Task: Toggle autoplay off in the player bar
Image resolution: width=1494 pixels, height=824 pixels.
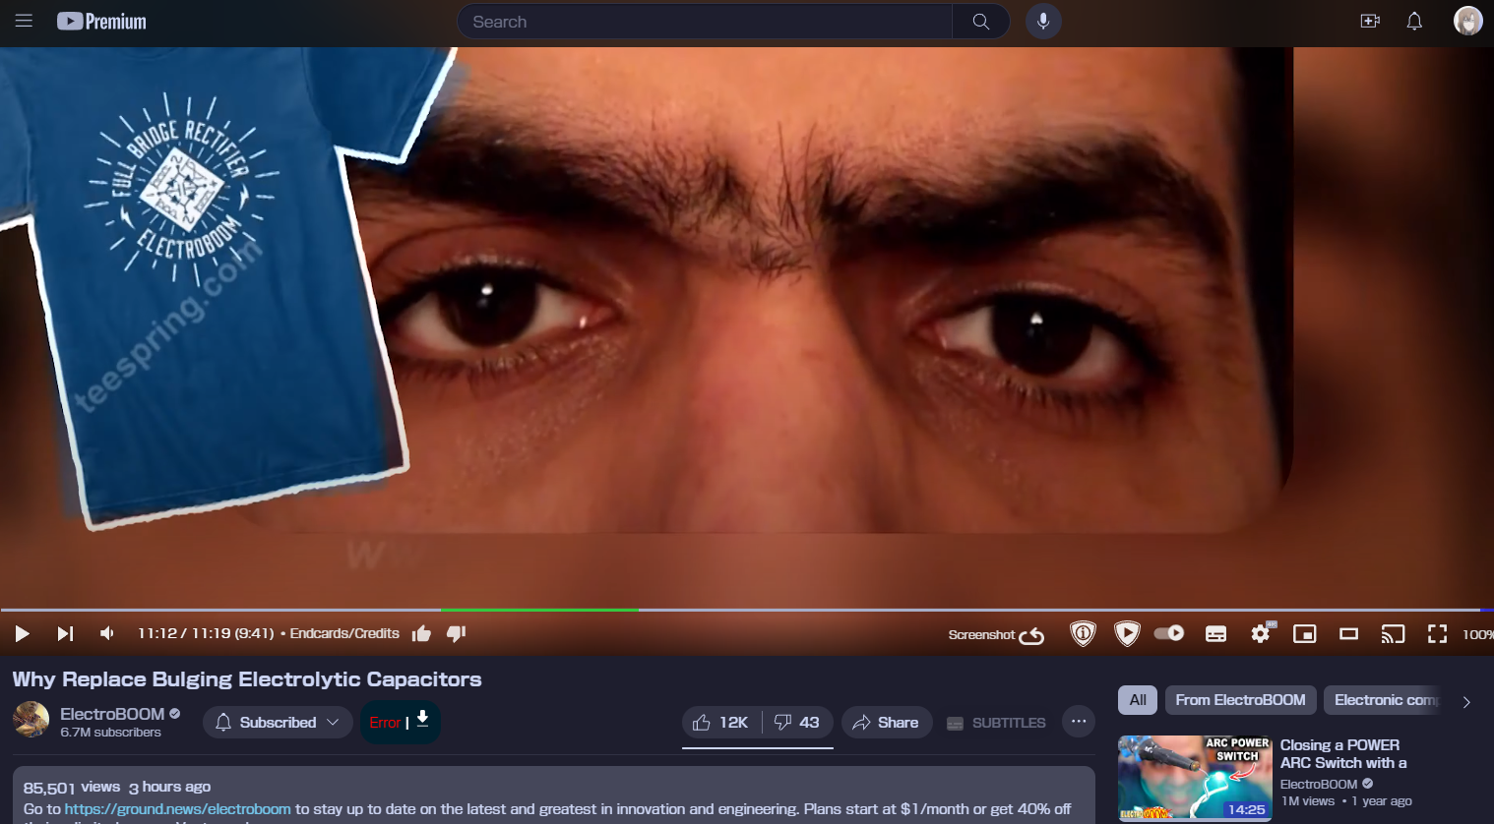Action: 1169,634
